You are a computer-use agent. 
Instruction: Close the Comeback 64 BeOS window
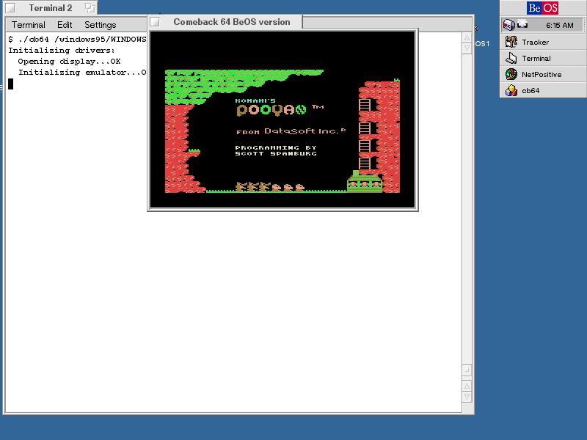click(x=155, y=22)
